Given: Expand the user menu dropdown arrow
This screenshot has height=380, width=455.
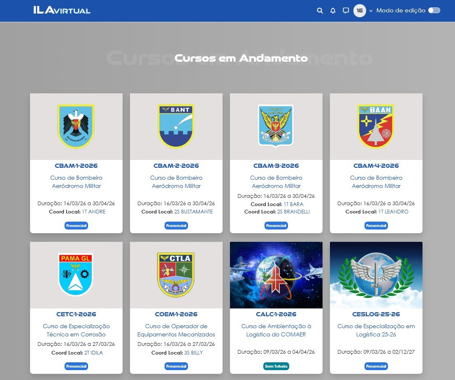Looking at the screenshot, I should pos(371,11).
